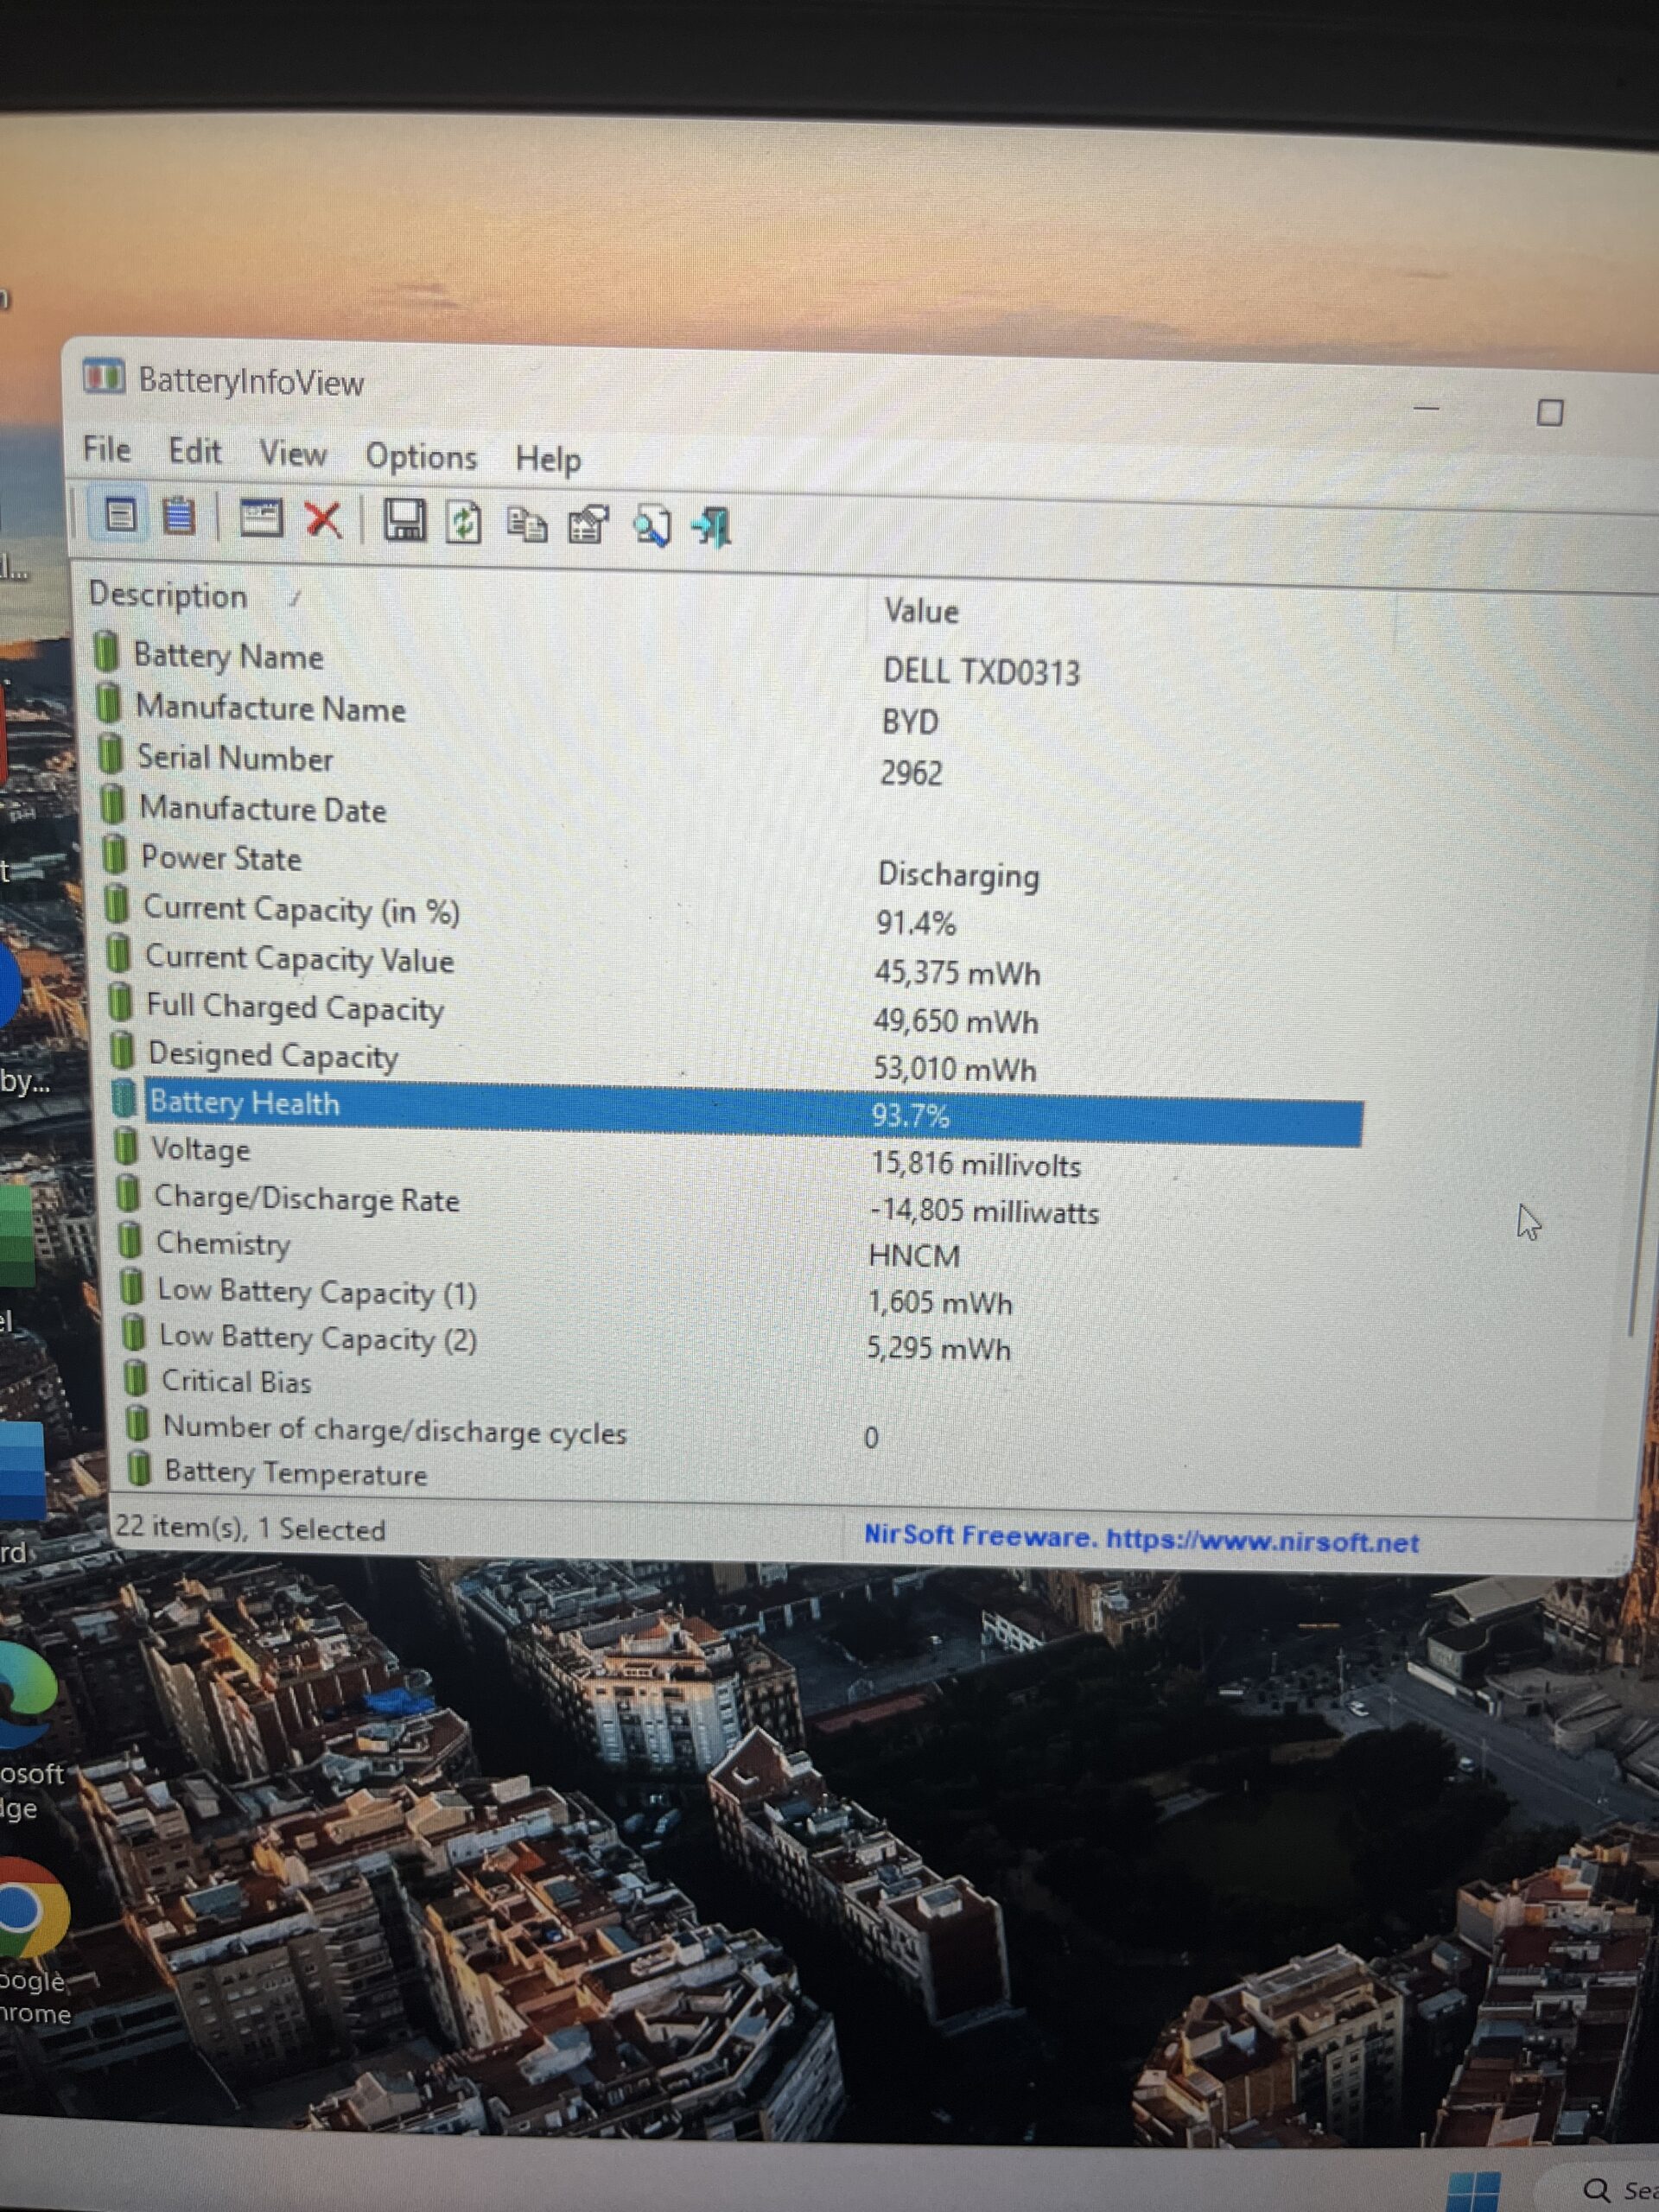The height and width of the screenshot is (2212, 1659).
Task: Minimize the BatteryInfoView window
Action: [x=1426, y=408]
